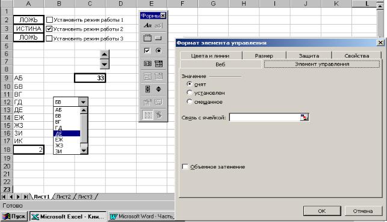Image resolution: width=387 pixels, height=222 pixels.
Task: Open the 'Цвета и линии' tab
Action: (210, 56)
